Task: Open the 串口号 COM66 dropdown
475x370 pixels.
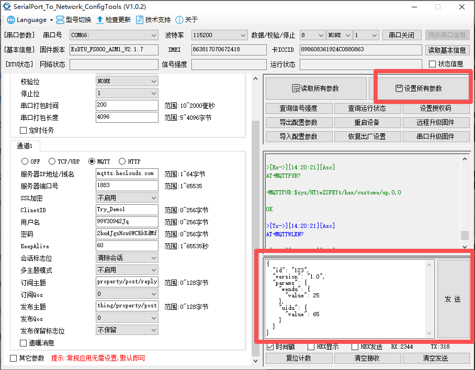Action: tap(154, 36)
